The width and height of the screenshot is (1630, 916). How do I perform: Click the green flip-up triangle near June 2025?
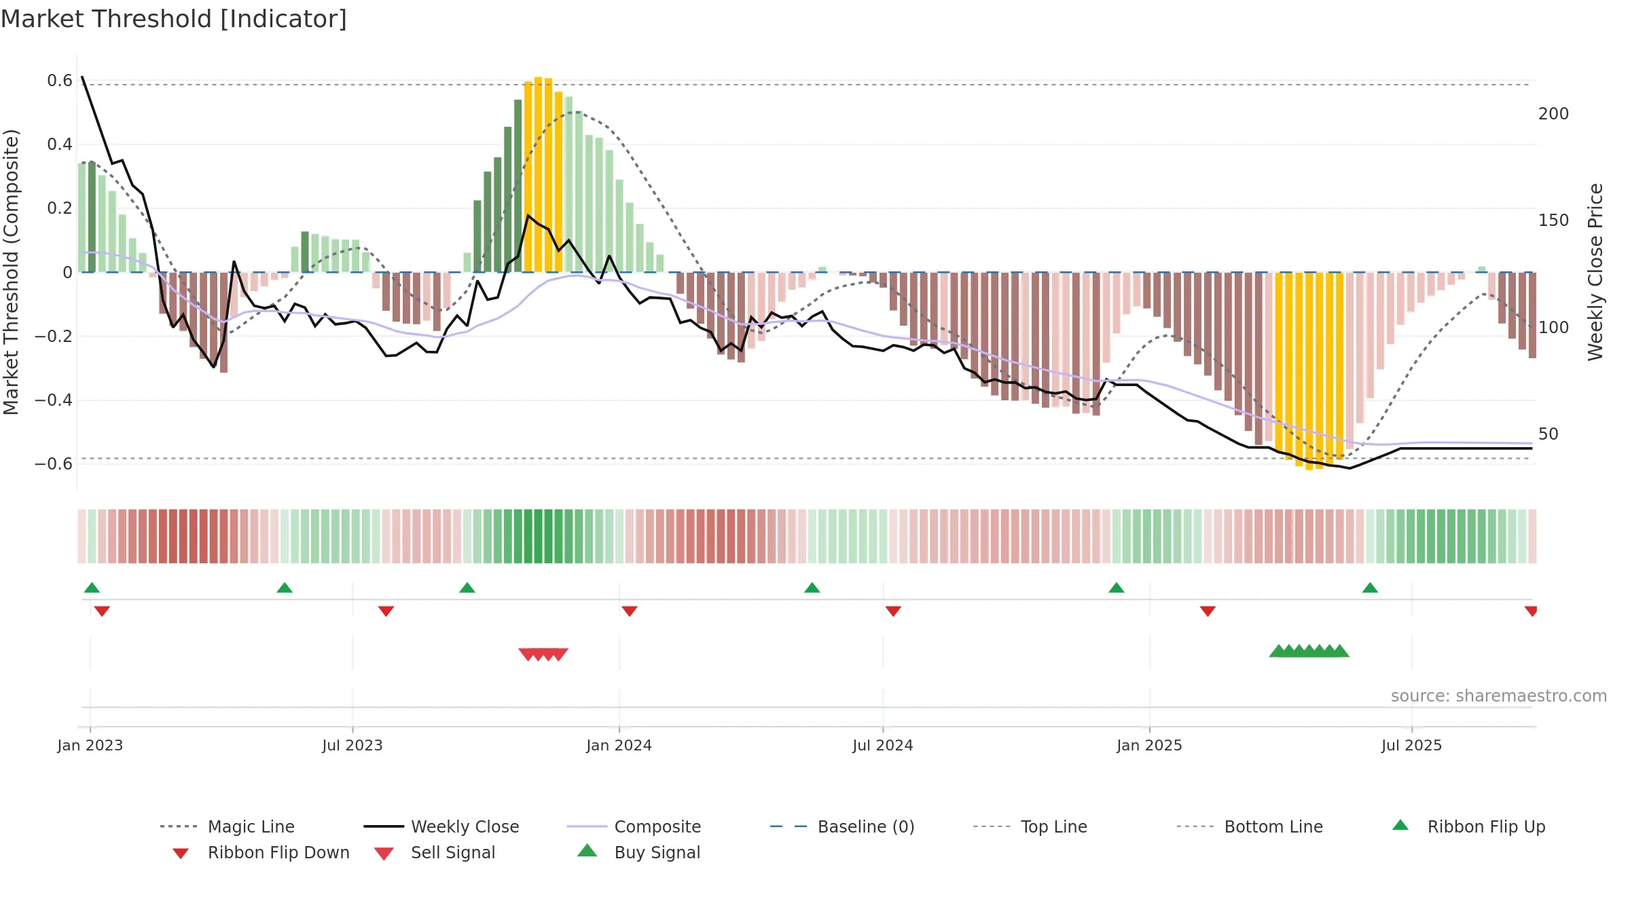pyautogui.click(x=1370, y=588)
